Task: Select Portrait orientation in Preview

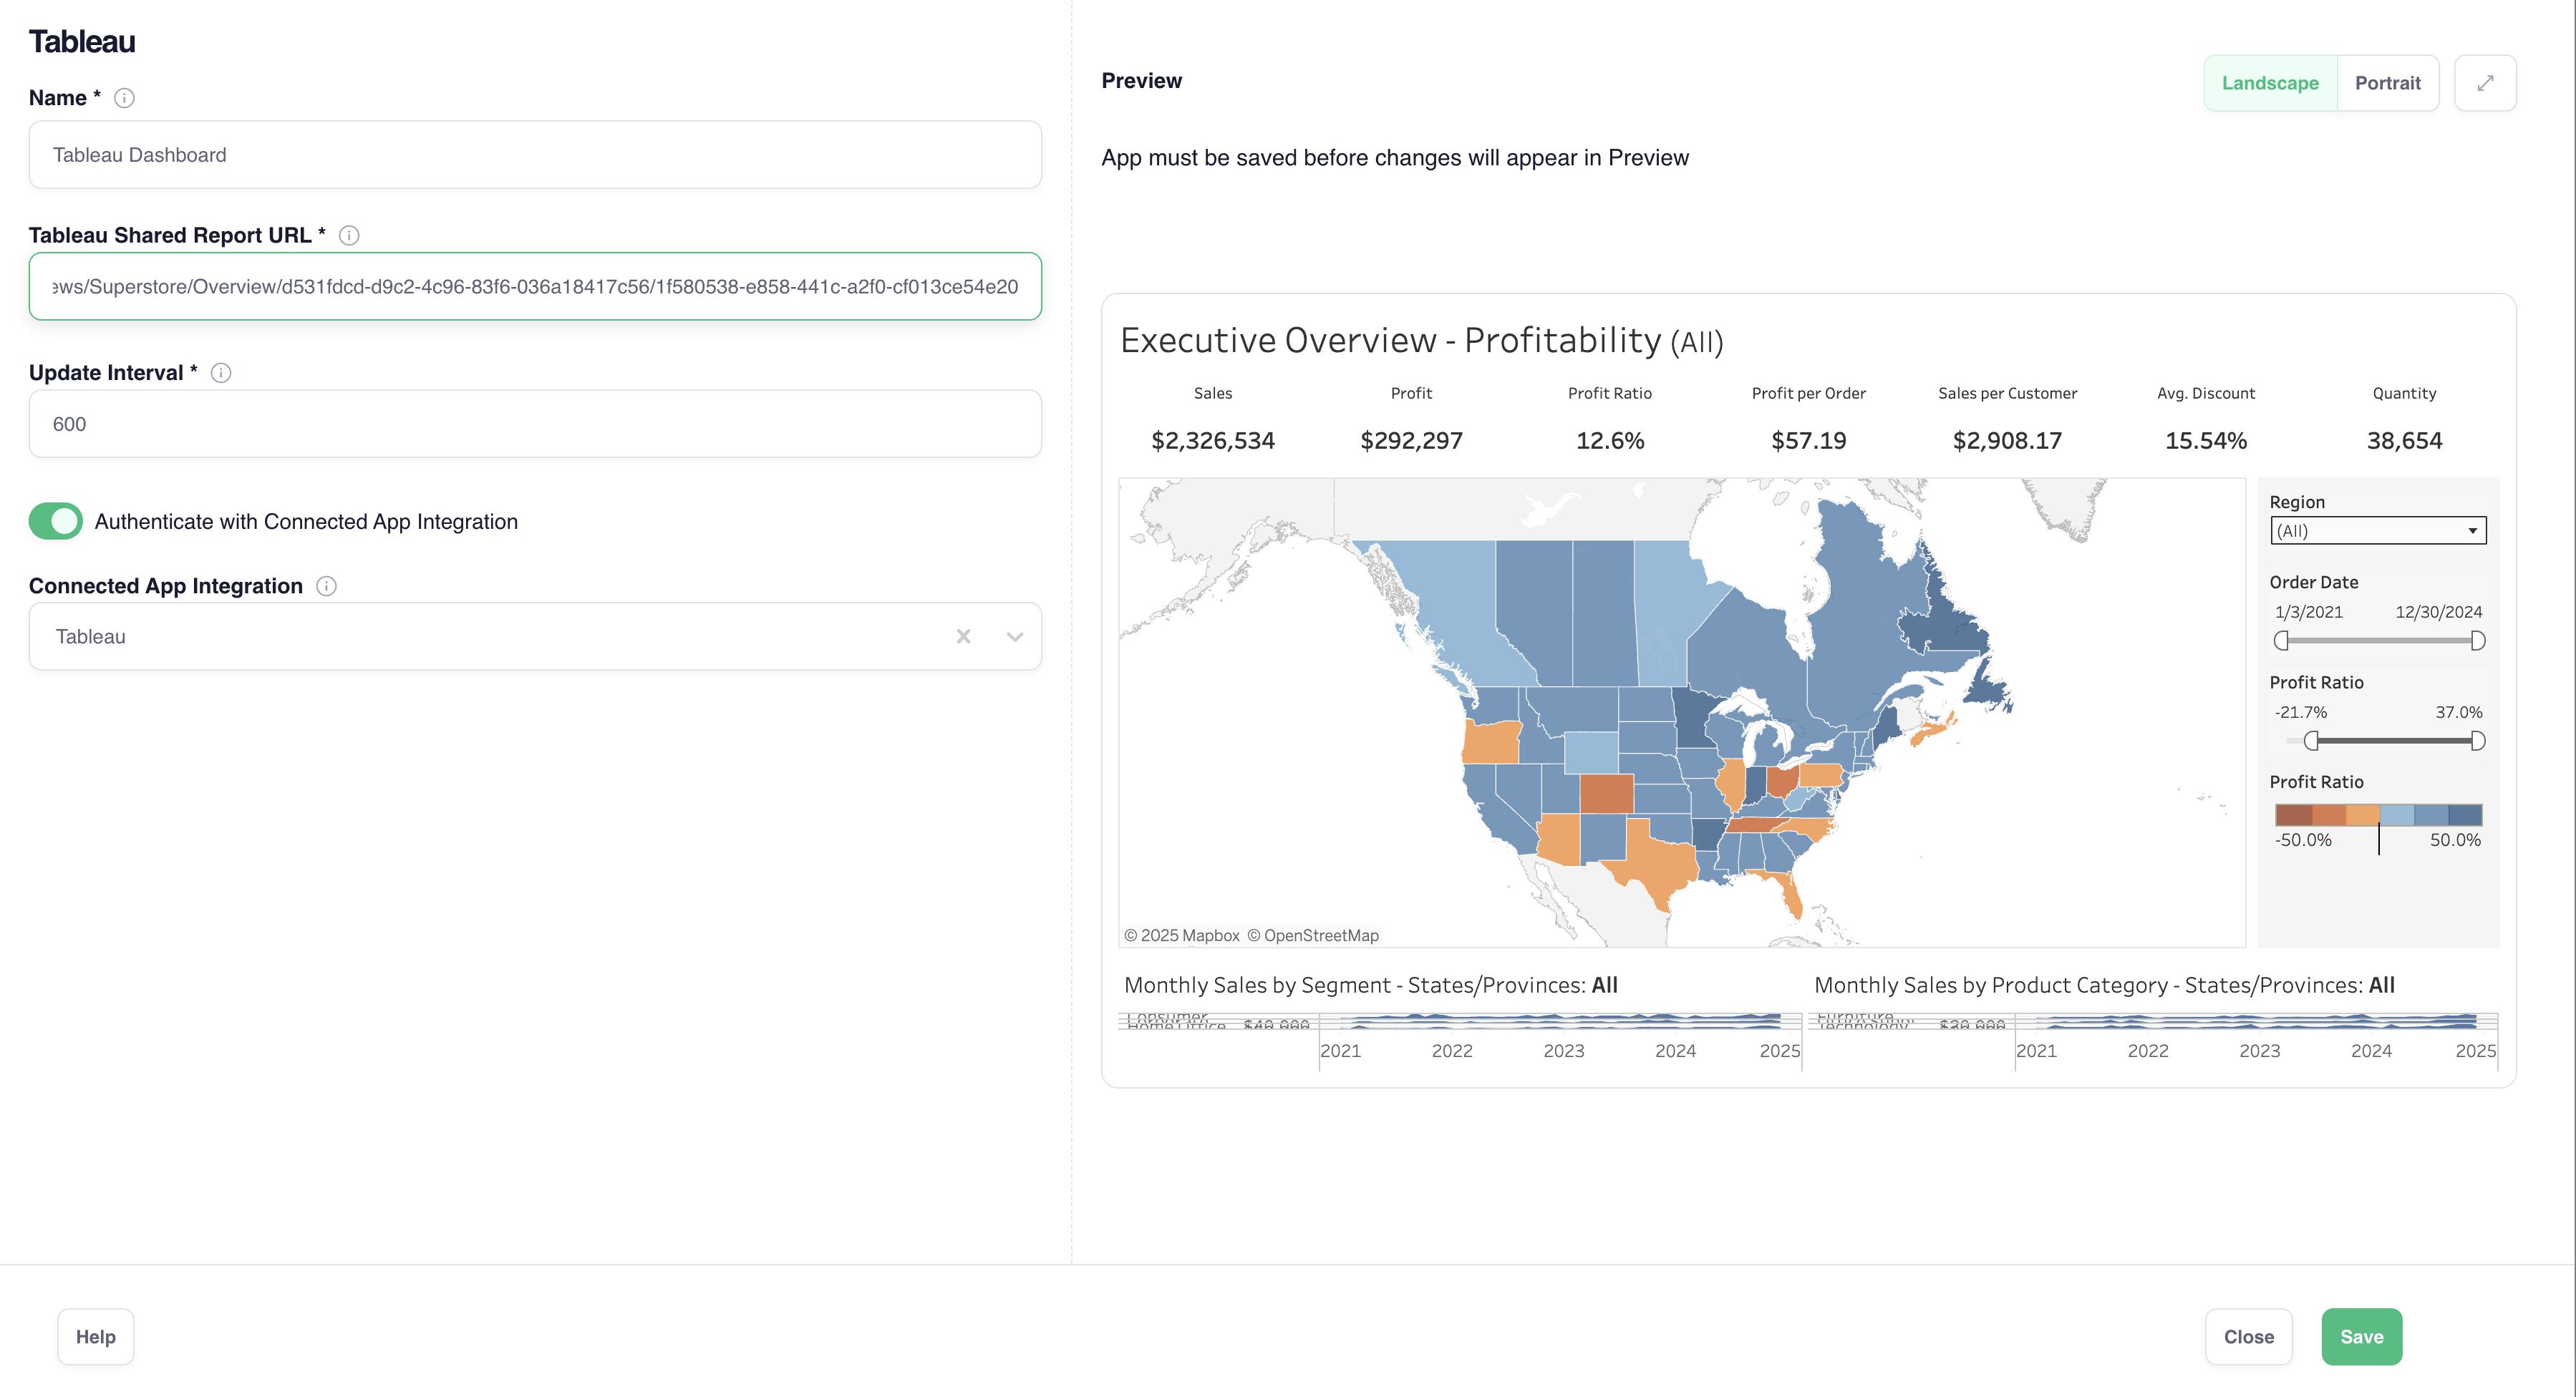Action: pos(2388,82)
